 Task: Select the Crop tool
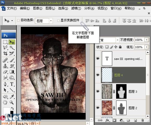click(5, 53)
